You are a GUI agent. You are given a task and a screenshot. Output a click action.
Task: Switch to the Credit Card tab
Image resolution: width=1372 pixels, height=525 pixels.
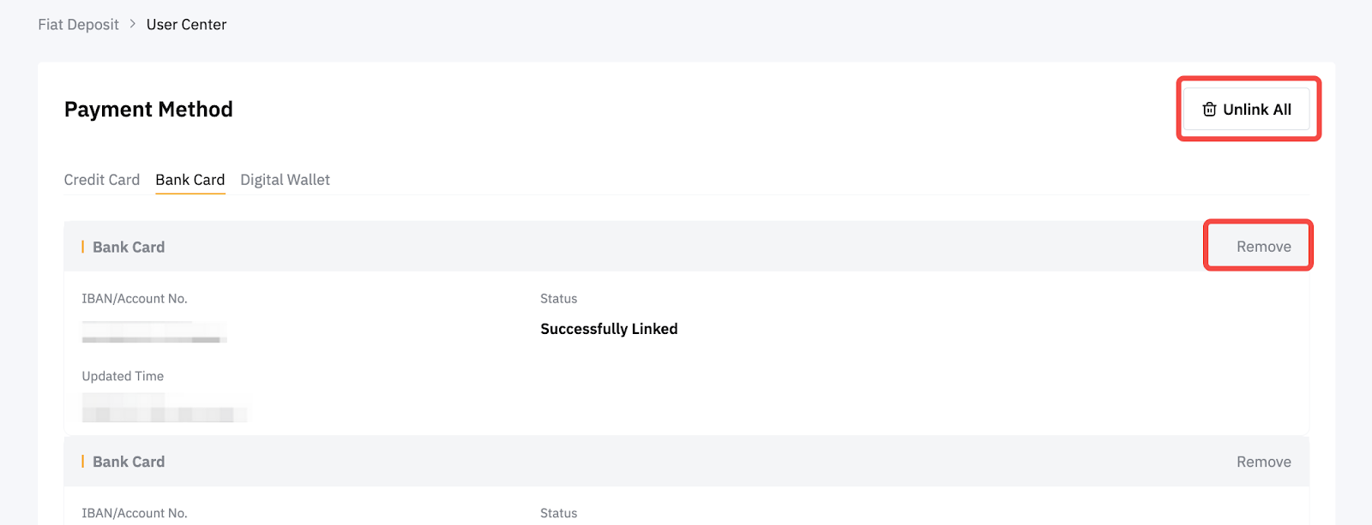coord(101,180)
